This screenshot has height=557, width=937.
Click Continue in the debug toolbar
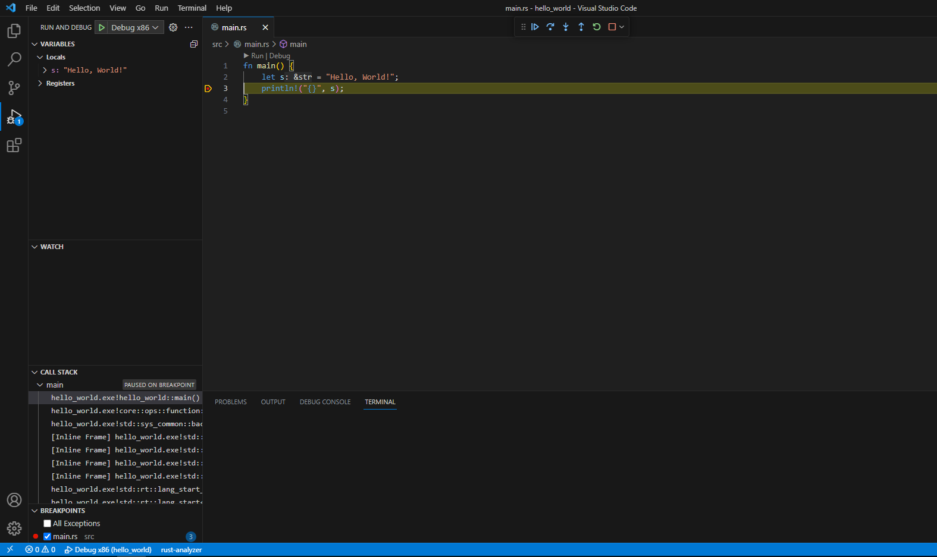click(x=535, y=27)
